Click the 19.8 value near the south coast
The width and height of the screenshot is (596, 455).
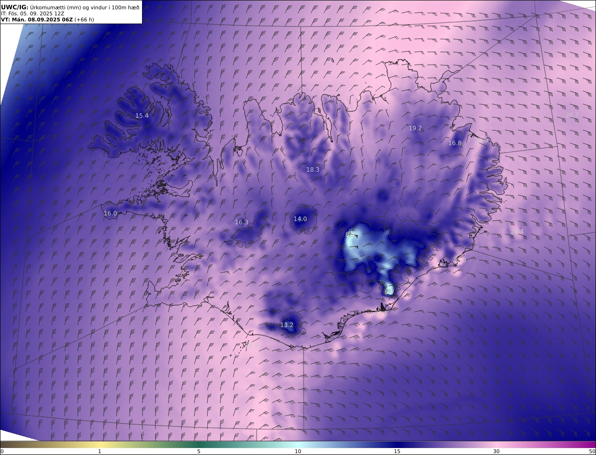(x=251, y=345)
